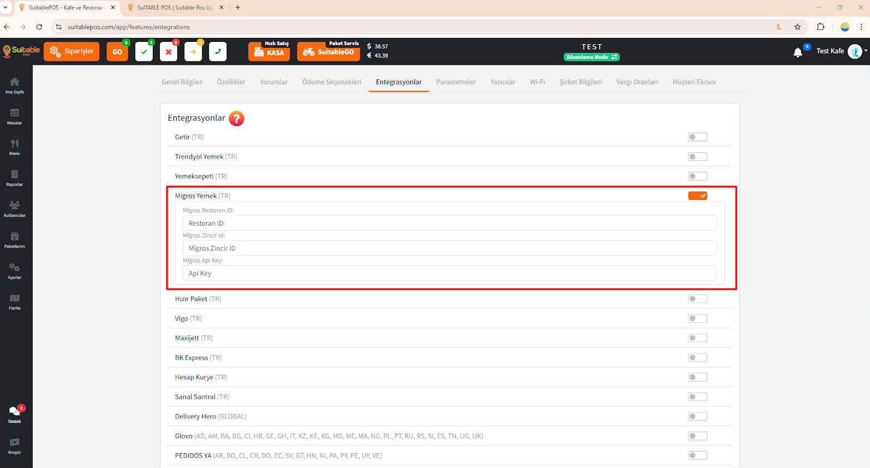Click the green phone orders icon

pos(217,52)
